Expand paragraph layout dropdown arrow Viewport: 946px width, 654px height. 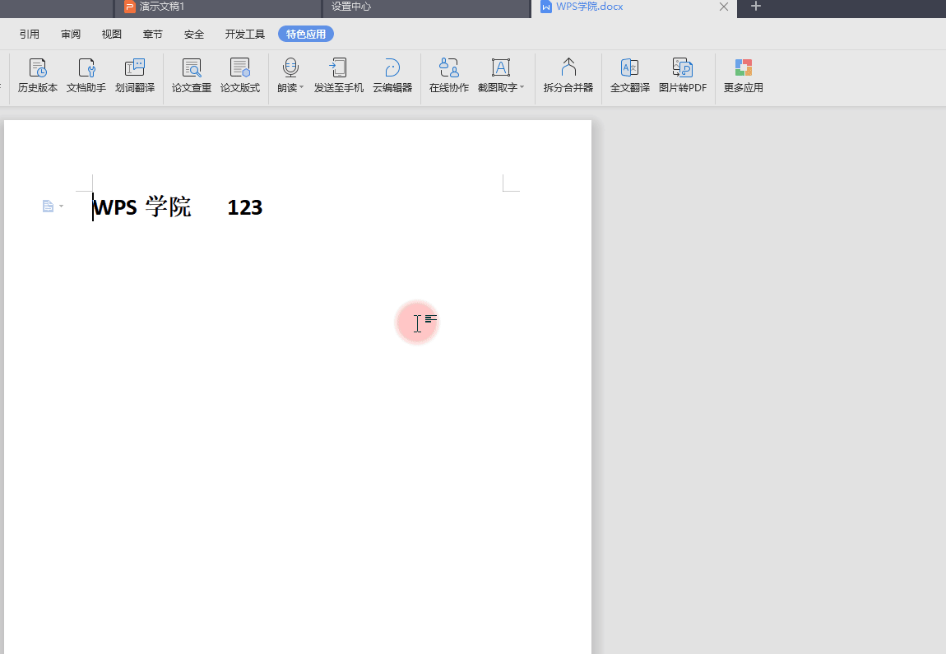click(x=62, y=206)
